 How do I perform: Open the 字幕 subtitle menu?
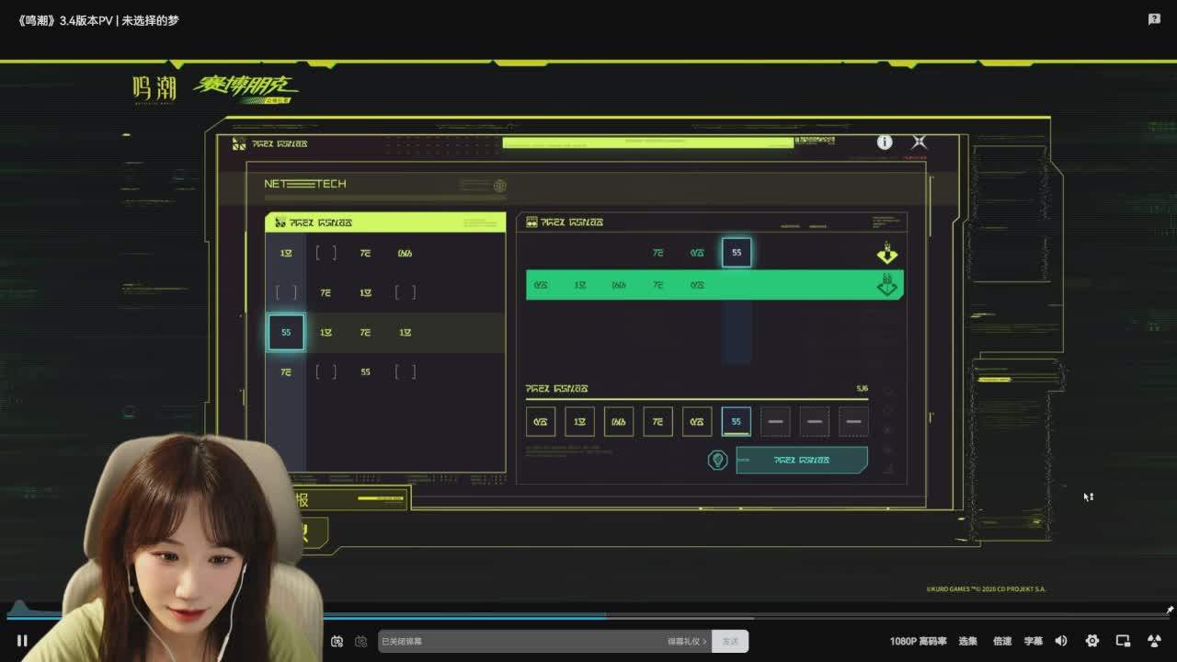coord(1034,641)
